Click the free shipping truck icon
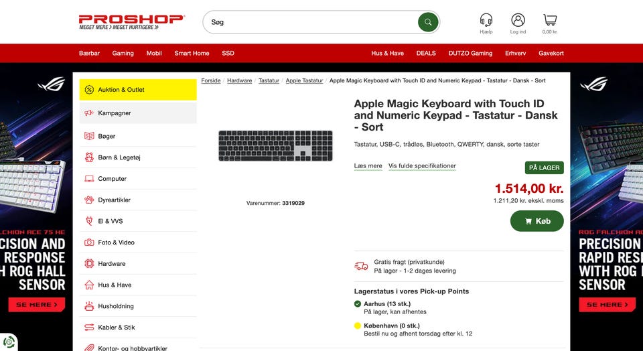Screen dimensions: 643x351 361,266
